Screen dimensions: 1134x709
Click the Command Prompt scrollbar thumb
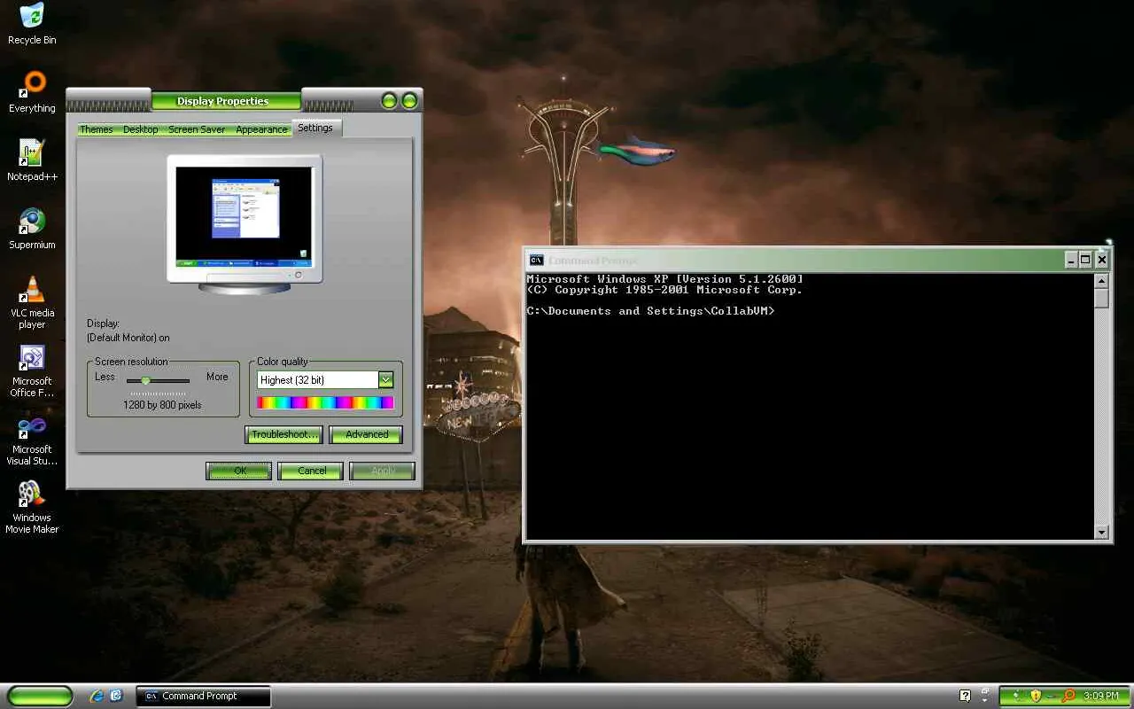1102,298
